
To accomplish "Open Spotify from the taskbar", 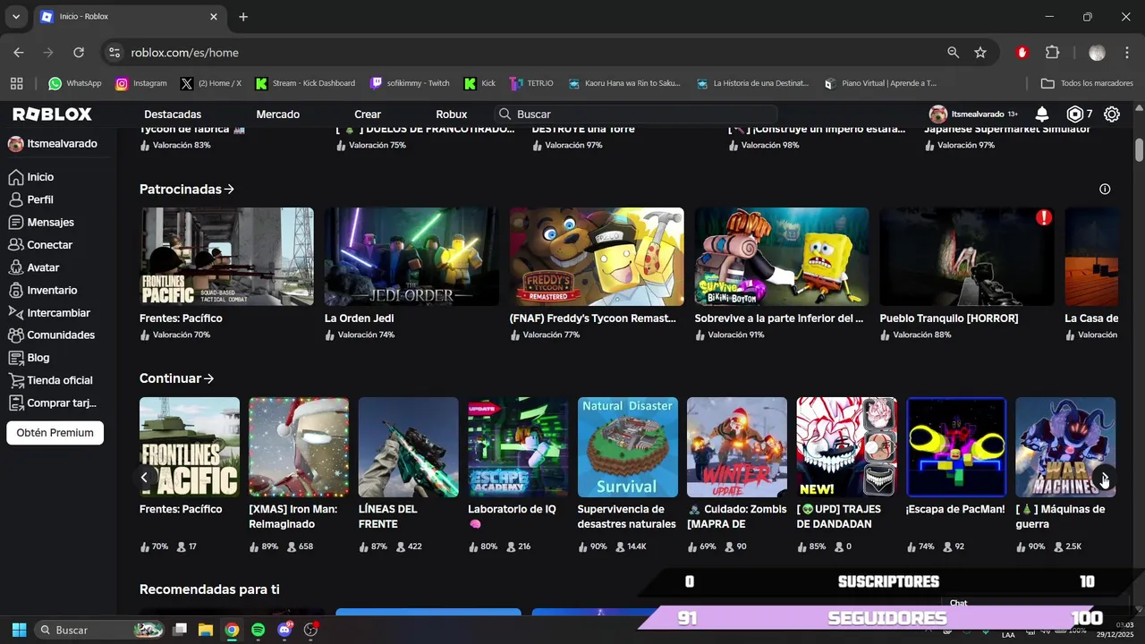I will pyautogui.click(x=259, y=630).
